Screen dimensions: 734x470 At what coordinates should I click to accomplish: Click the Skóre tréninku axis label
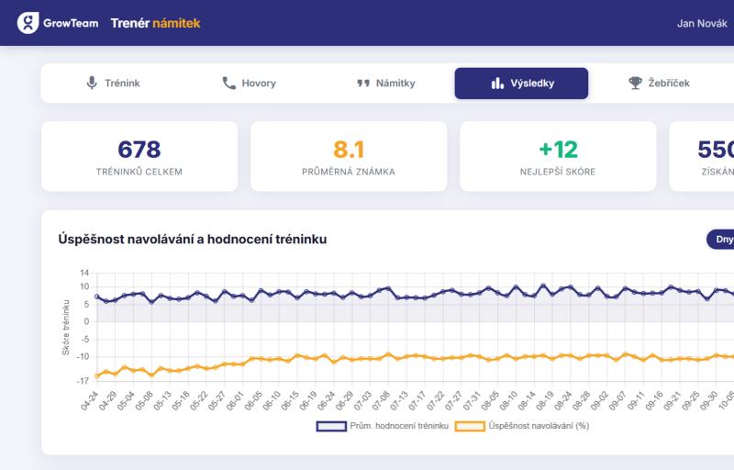(66, 328)
